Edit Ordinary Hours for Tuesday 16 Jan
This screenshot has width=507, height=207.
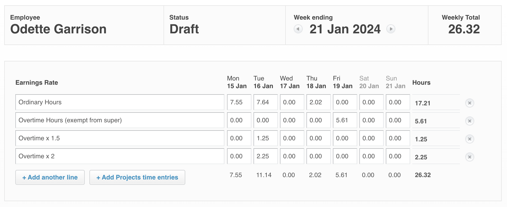(265, 102)
